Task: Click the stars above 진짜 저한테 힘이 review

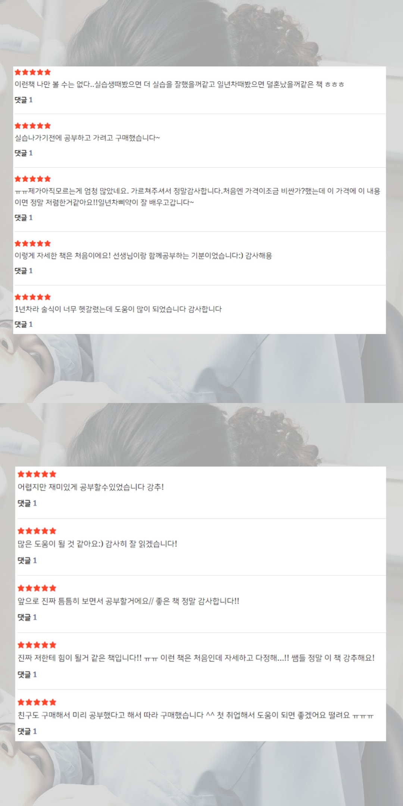Action: pyautogui.click(x=37, y=645)
